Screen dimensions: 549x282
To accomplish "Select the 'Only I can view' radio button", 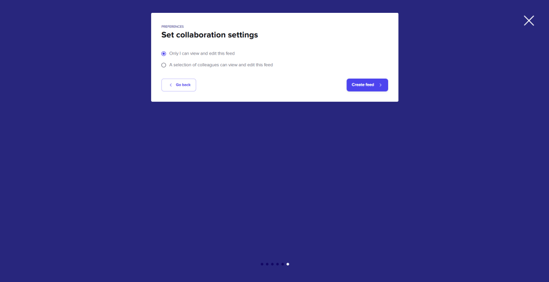I will pyautogui.click(x=164, y=54).
